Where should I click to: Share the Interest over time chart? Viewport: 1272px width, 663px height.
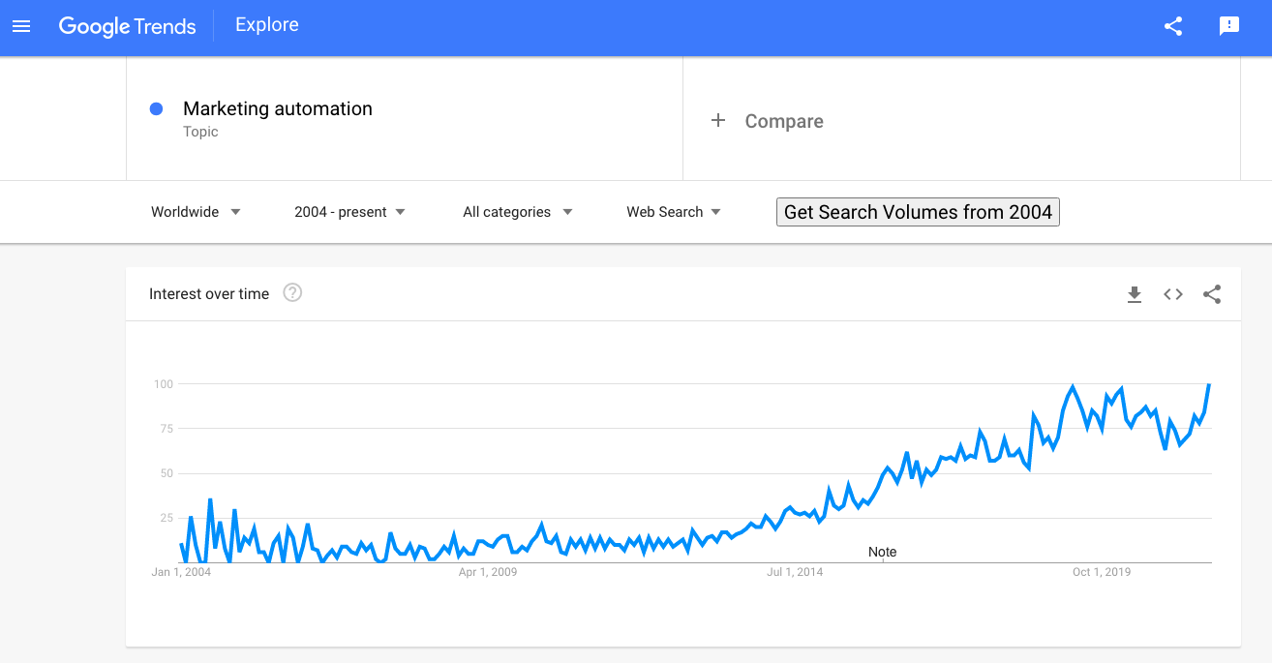pos(1212,294)
